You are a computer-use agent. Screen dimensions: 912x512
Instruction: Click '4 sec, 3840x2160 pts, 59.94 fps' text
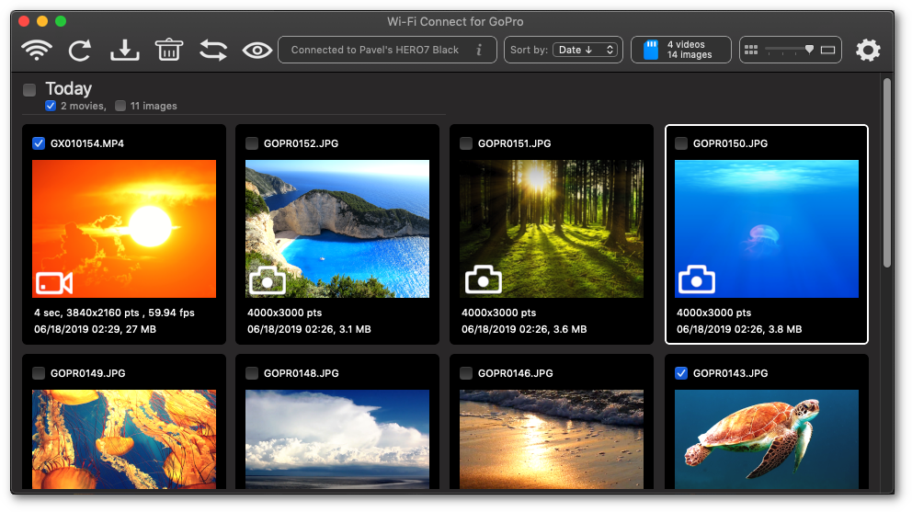click(114, 313)
